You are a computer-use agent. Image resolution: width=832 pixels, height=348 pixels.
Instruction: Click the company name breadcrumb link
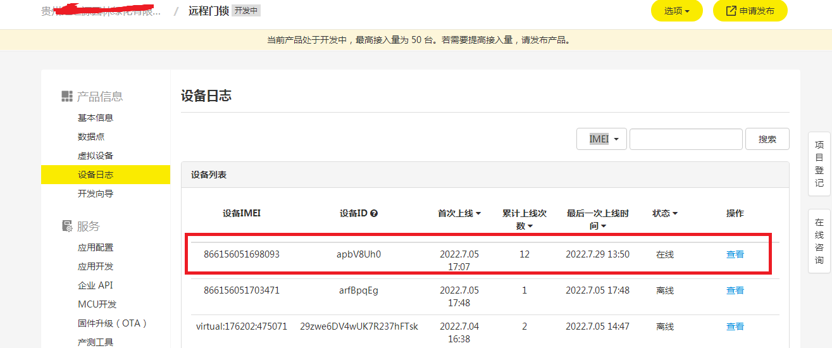pos(101,11)
